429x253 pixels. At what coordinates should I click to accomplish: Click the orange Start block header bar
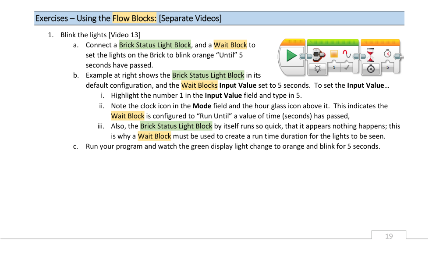point(292,42)
